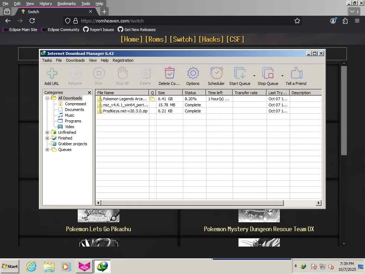Open IDM Options gear icon
The image size is (365, 274).
pyautogui.click(x=193, y=73)
